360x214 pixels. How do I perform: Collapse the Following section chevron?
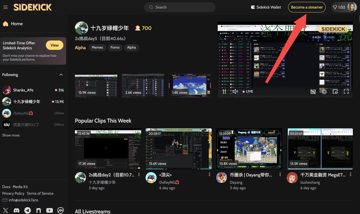pos(61,75)
